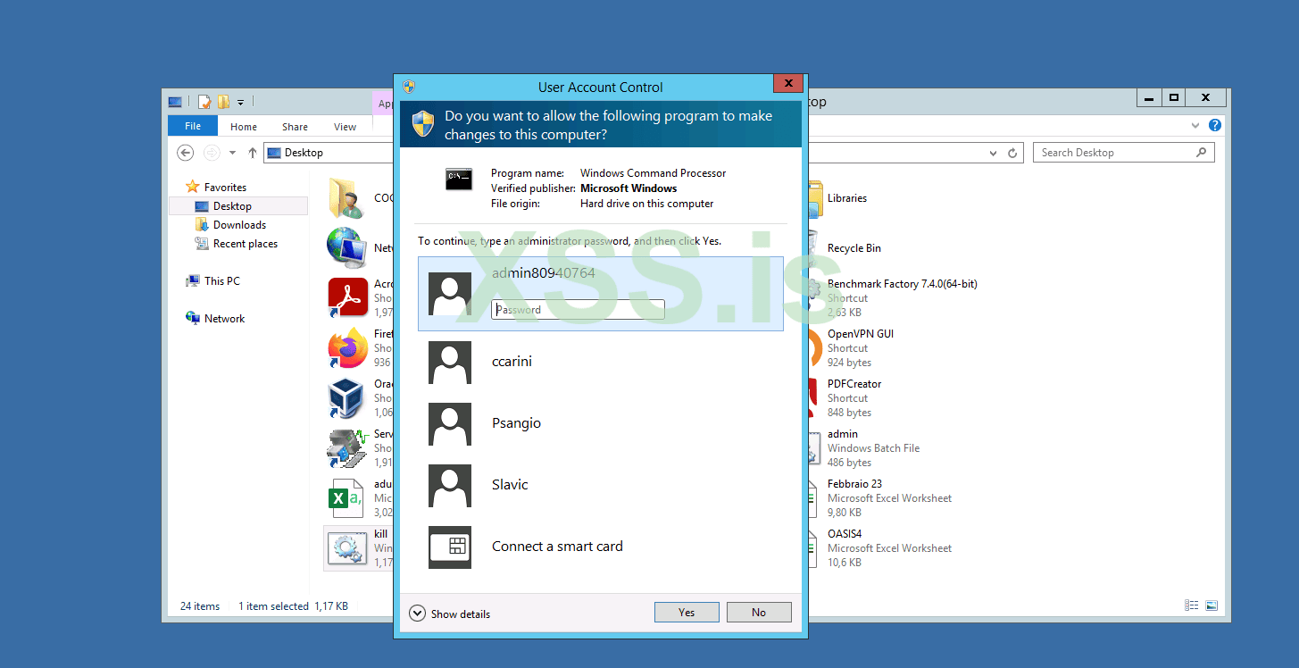The image size is (1299, 668).
Task: Expand the Explorer ribbon with the chevron
Action: pos(1196,126)
